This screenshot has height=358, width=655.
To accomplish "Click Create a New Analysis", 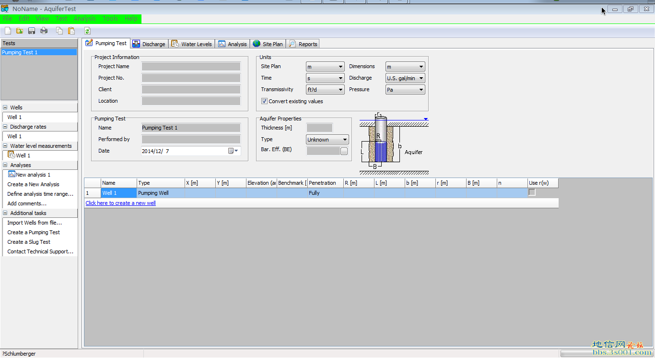I will coord(34,184).
